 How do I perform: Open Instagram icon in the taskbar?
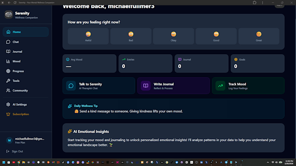(78, 162)
